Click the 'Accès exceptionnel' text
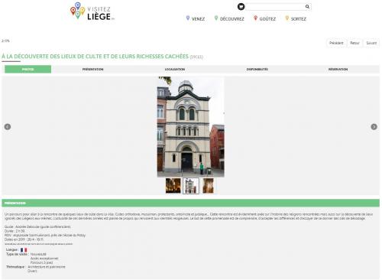The image size is (382, 280). [x=44, y=259]
